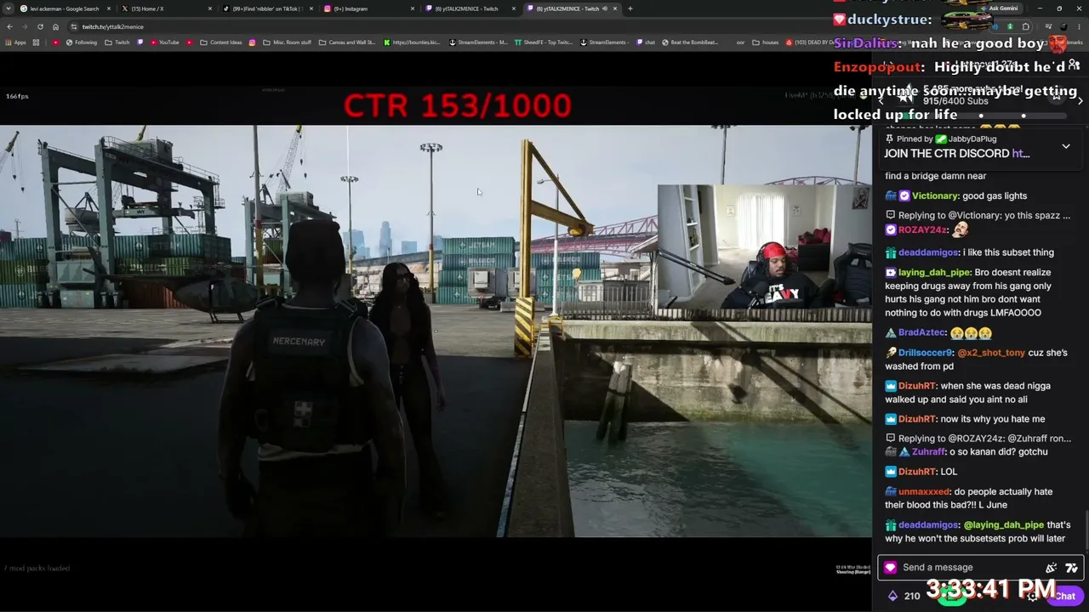Open the Beat the BombBeat bookmark

[690, 42]
